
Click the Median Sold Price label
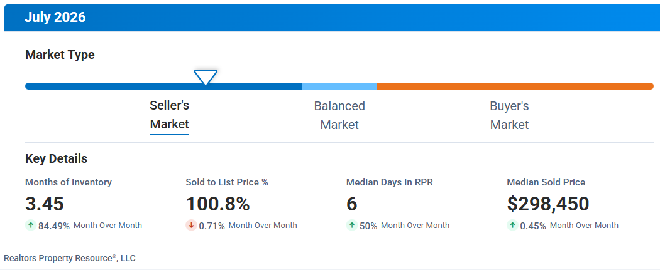pos(546,182)
